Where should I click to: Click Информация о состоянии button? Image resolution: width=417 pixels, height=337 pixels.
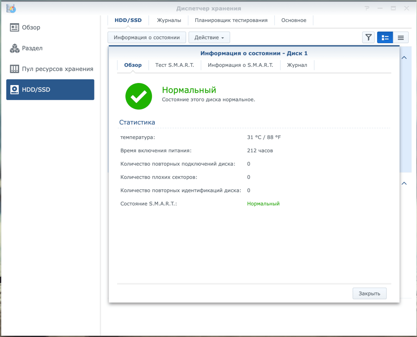[147, 37]
